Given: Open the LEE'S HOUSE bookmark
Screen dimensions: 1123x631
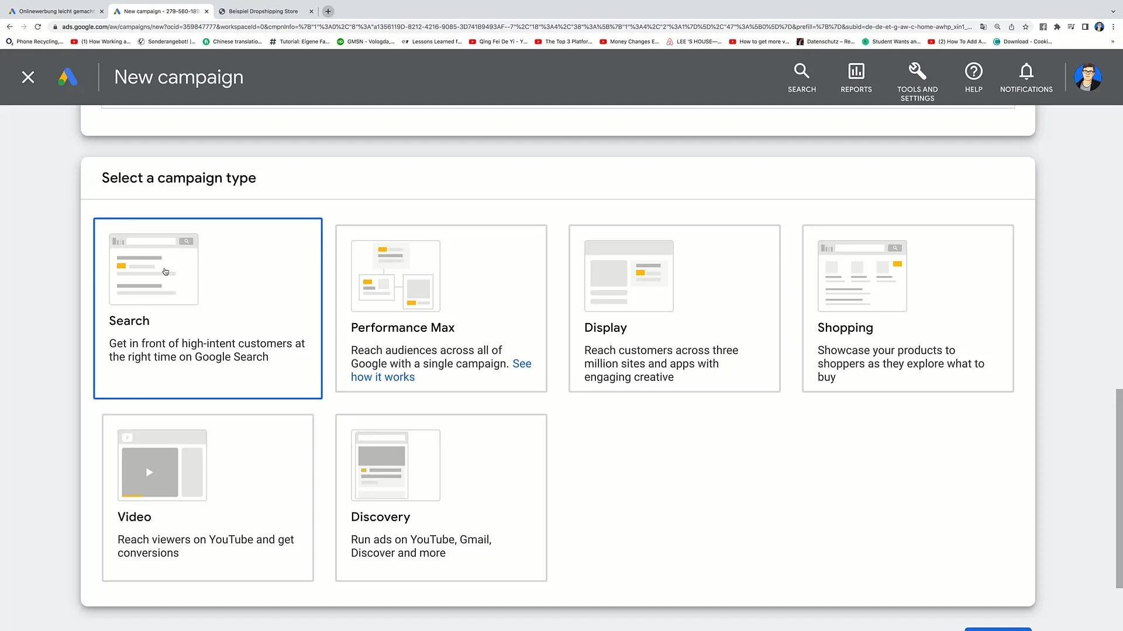Looking at the screenshot, I should (694, 41).
